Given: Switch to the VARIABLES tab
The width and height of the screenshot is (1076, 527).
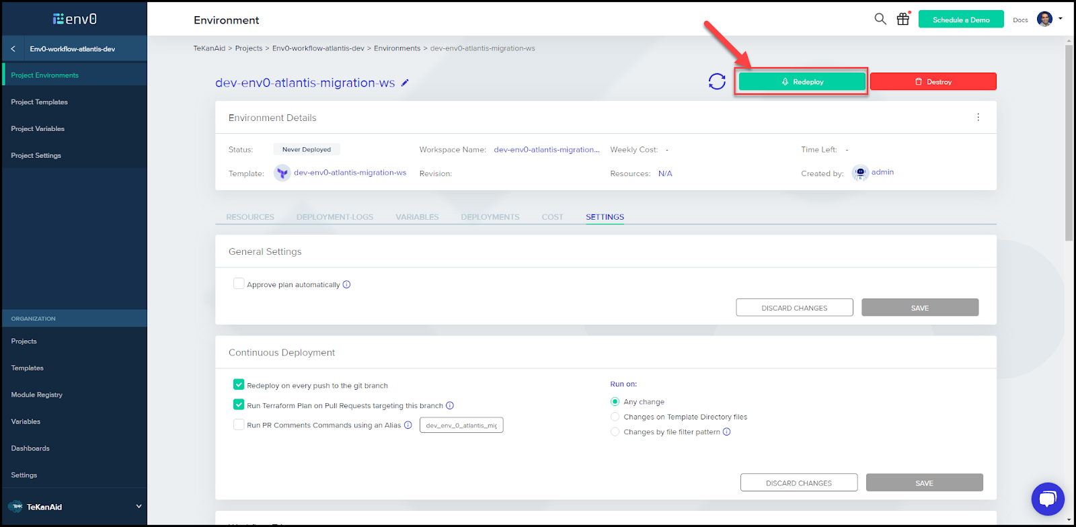Looking at the screenshot, I should coord(417,217).
